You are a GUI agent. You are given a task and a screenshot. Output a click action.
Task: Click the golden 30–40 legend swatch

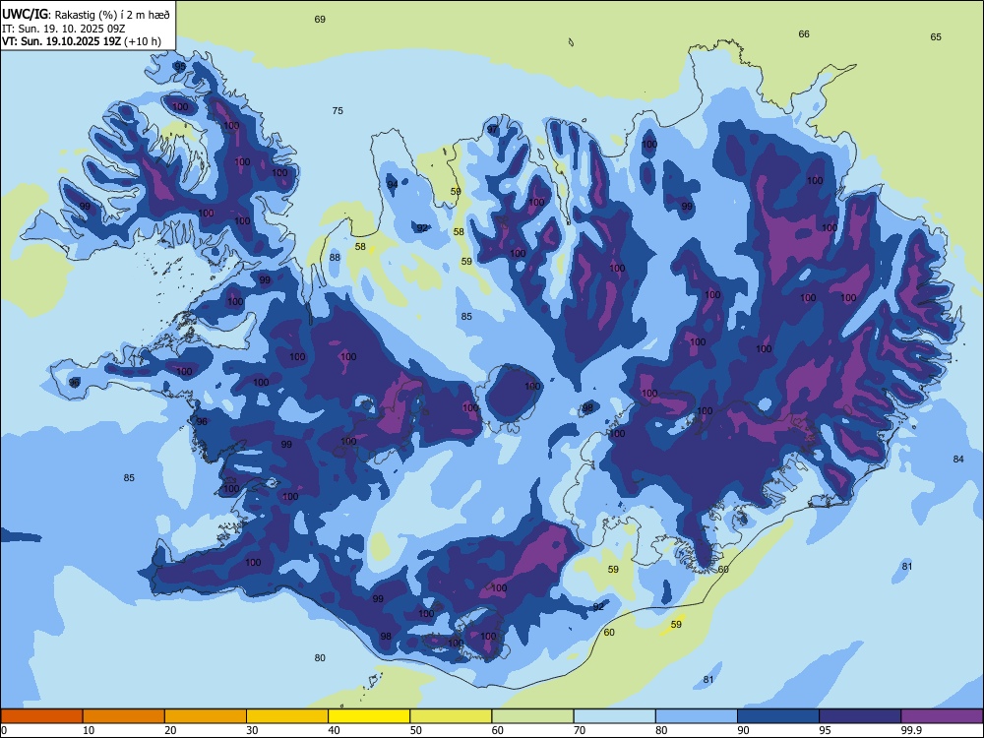click(x=287, y=716)
